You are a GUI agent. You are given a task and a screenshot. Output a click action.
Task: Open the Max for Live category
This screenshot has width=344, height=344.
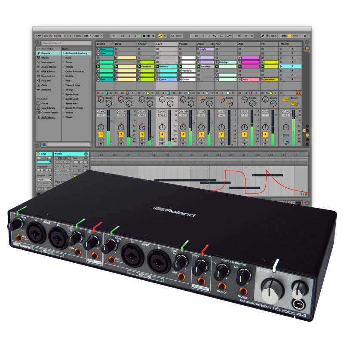pyautogui.click(x=48, y=76)
